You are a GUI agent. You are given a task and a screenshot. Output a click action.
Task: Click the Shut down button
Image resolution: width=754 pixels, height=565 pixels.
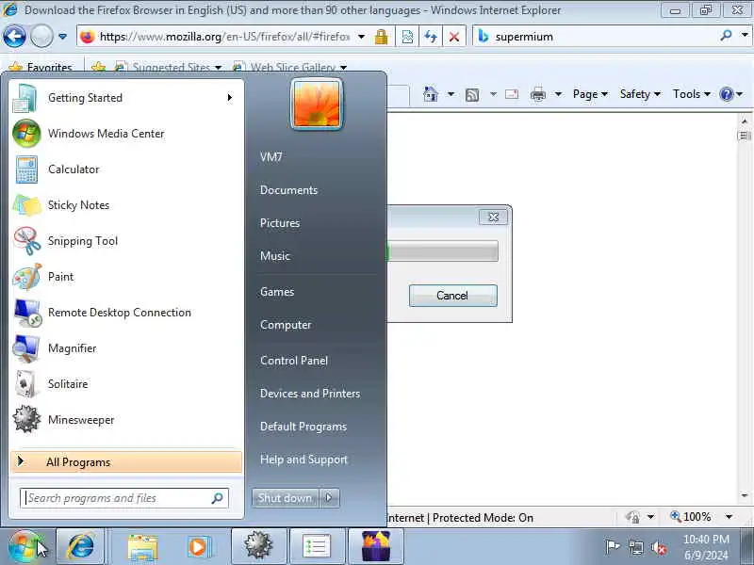285,498
